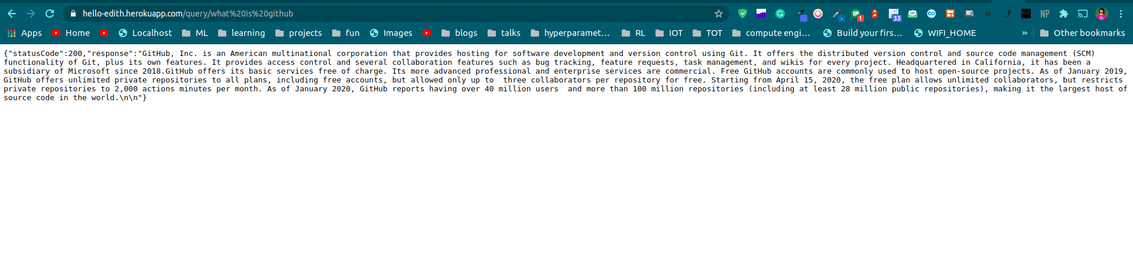Open the fun bookmarks folder

coord(346,33)
